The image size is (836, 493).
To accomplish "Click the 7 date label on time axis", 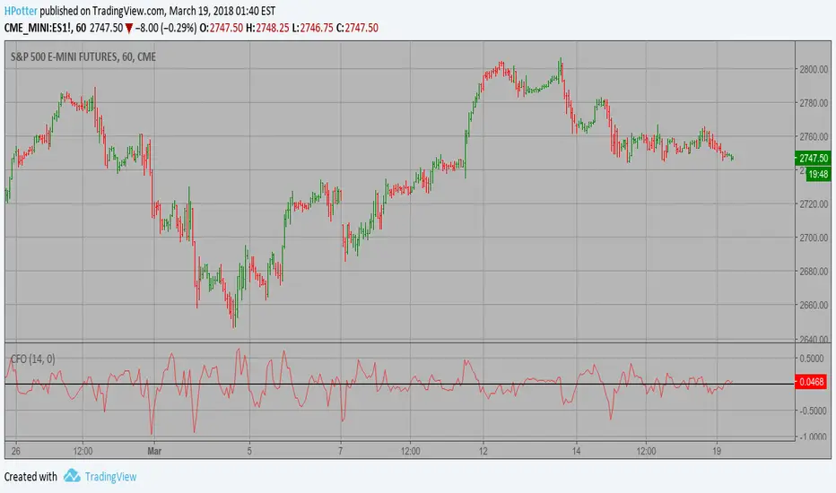I will (340, 451).
